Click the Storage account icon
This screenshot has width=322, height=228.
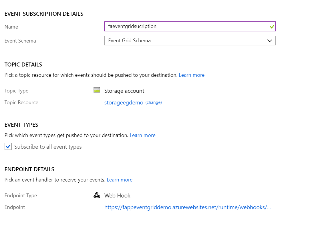[x=97, y=90]
